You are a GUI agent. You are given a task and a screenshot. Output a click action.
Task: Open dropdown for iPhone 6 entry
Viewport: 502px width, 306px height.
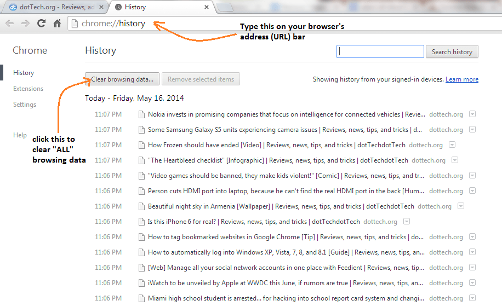407,221
